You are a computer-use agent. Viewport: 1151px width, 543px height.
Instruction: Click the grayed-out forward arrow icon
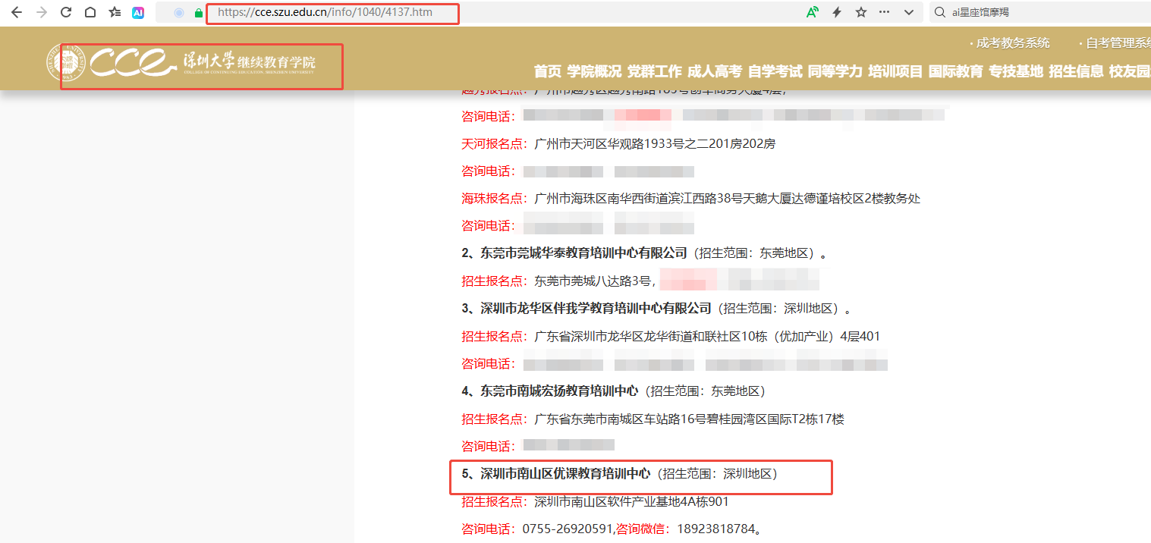(40, 12)
